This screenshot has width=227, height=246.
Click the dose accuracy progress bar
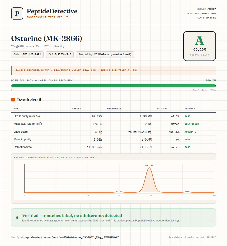click(x=113, y=86)
